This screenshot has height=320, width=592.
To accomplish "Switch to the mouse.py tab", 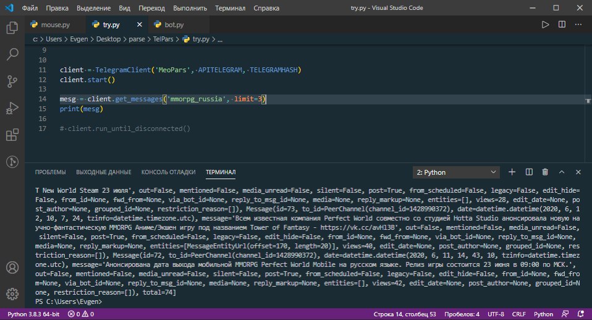I will (55, 25).
